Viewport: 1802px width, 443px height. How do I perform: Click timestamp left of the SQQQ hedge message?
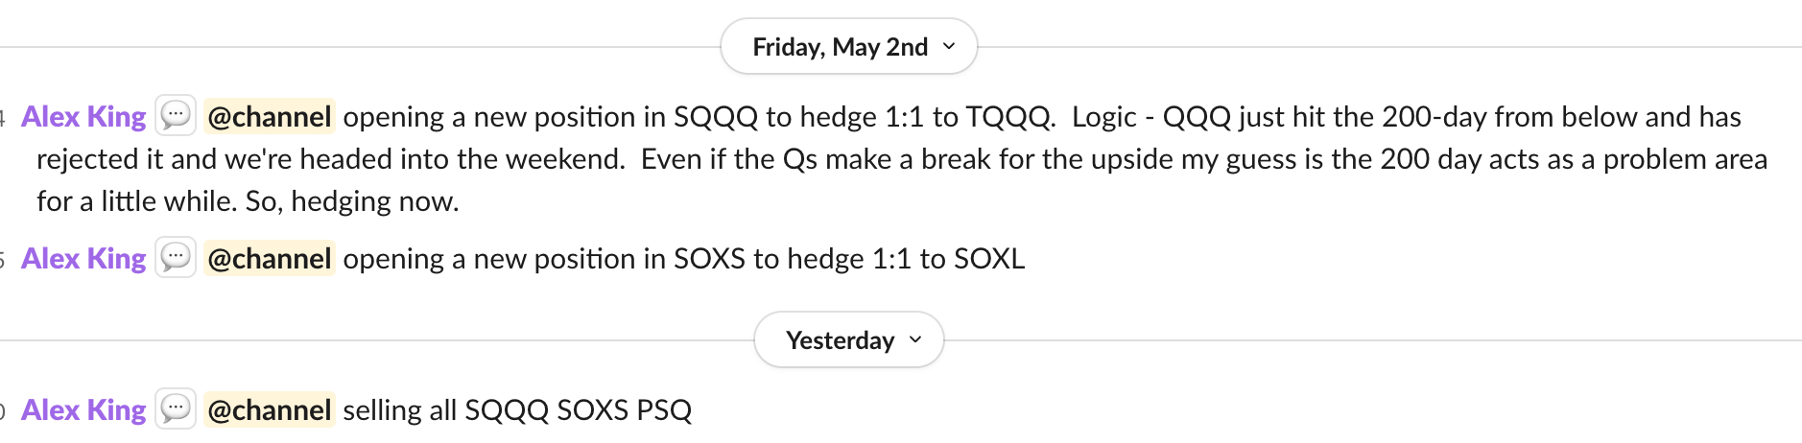(3, 119)
